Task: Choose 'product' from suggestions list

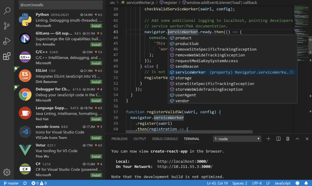Action: (x=233, y=38)
